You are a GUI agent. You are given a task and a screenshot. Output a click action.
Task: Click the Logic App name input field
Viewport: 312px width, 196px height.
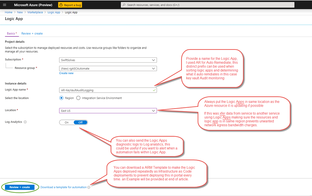point(108,90)
